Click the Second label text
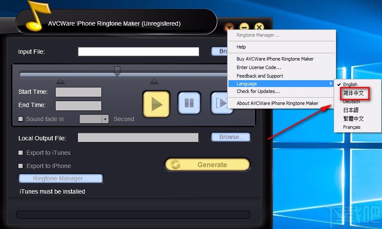Viewport: 382px width, 229px height. coord(124,119)
